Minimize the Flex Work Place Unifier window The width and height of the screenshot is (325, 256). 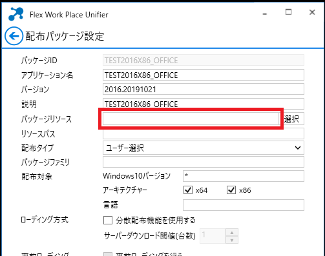click(x=265, y=14)
